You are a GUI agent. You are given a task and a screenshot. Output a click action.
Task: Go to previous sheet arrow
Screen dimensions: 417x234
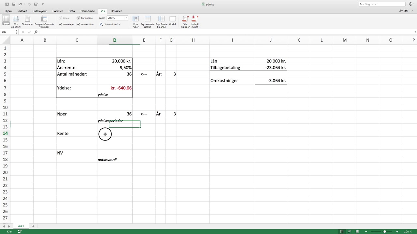click(4, 226)
